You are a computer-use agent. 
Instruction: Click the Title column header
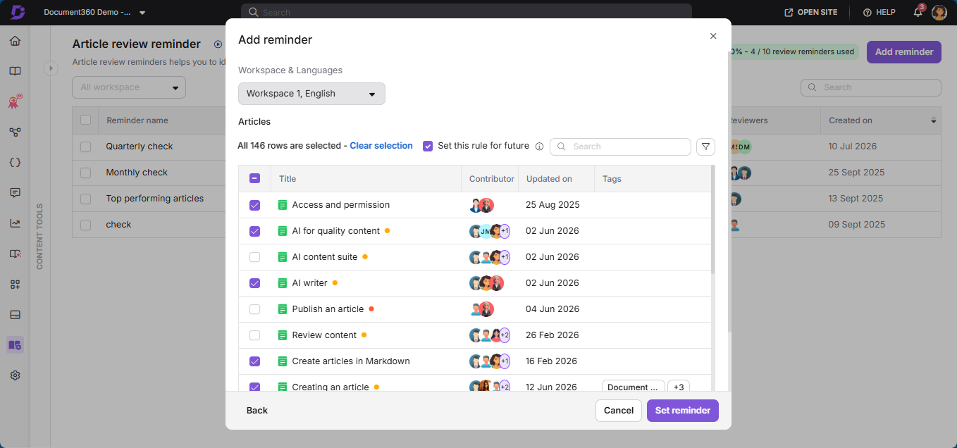[288, 179]
